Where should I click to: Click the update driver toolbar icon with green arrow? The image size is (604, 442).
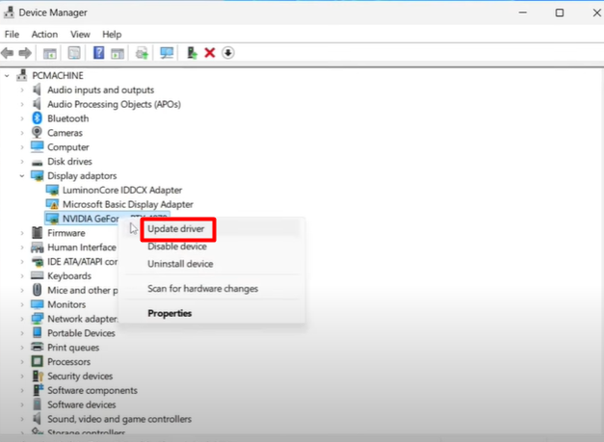192,53
